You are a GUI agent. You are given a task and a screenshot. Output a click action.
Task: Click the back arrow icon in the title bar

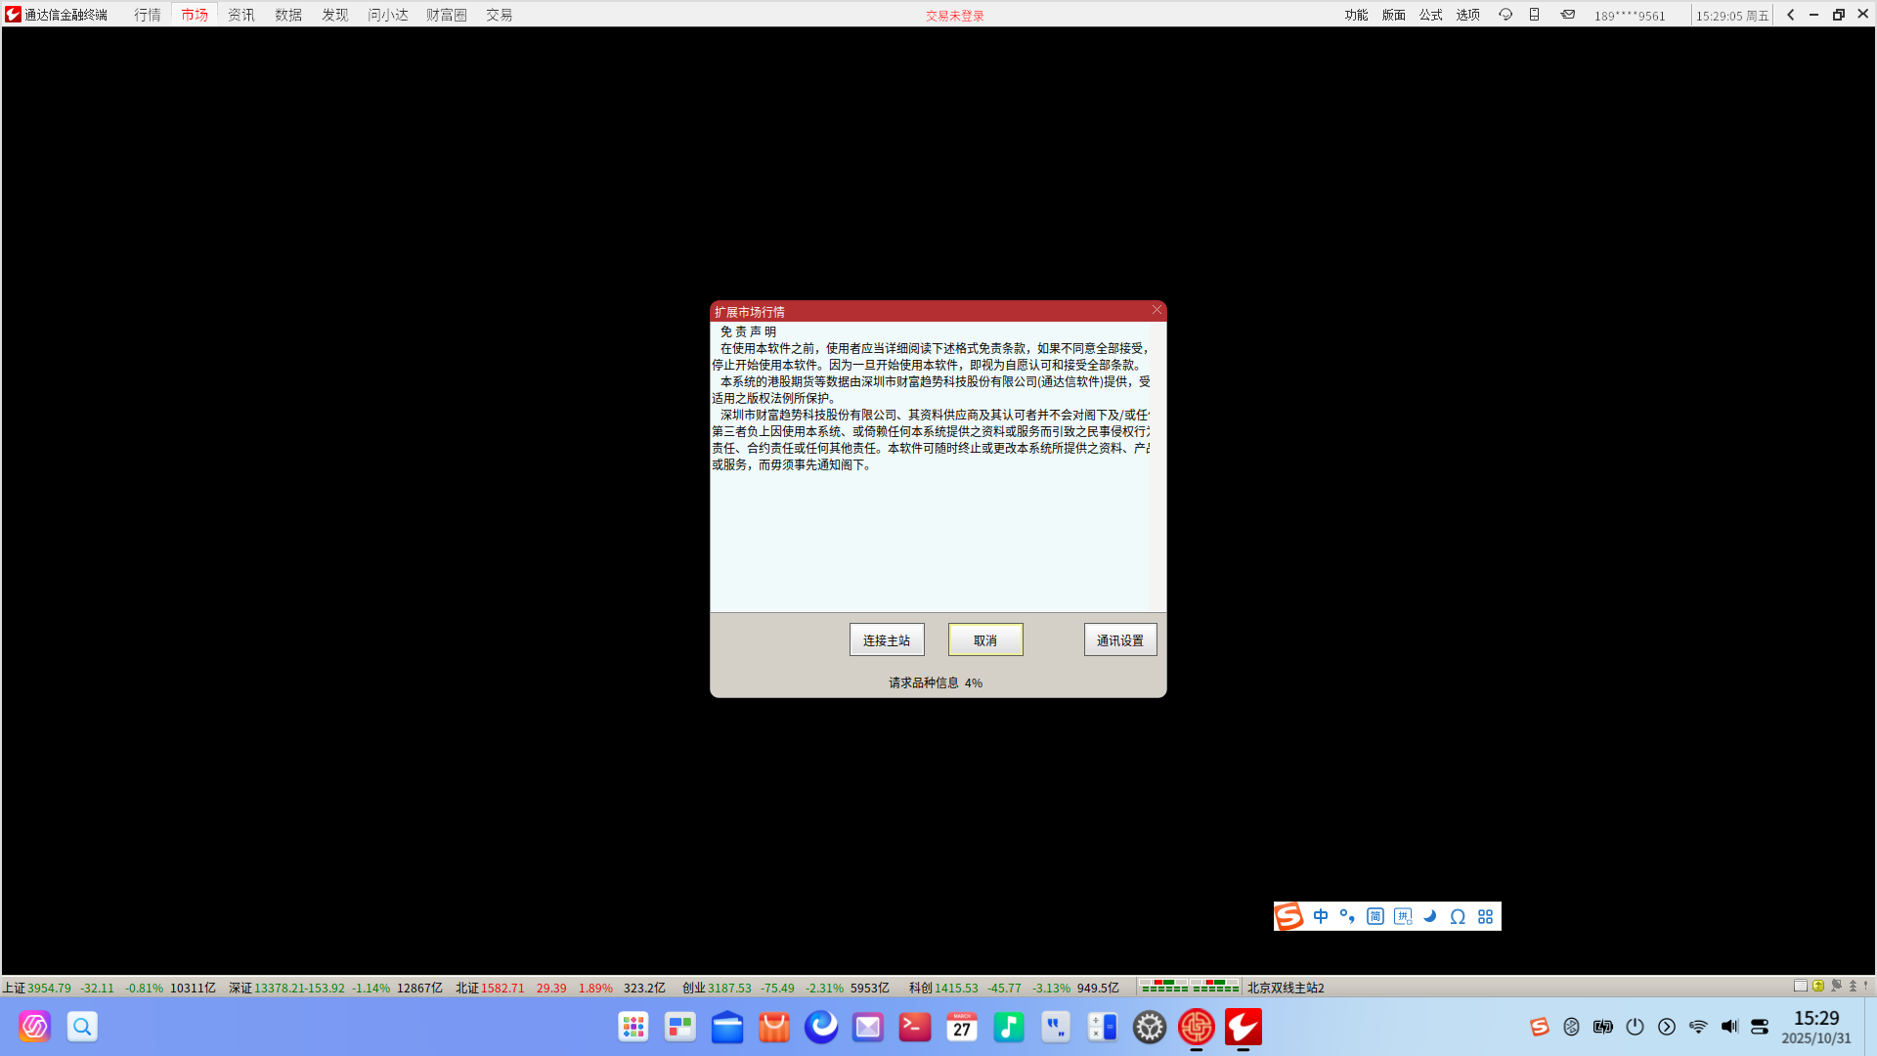tap(1791, 15)
